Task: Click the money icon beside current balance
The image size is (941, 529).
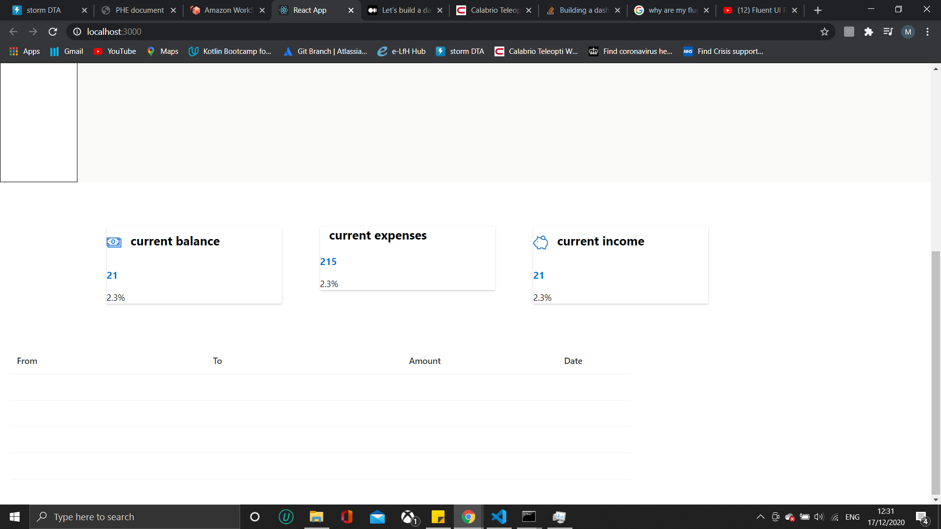Action: (114, 242)
